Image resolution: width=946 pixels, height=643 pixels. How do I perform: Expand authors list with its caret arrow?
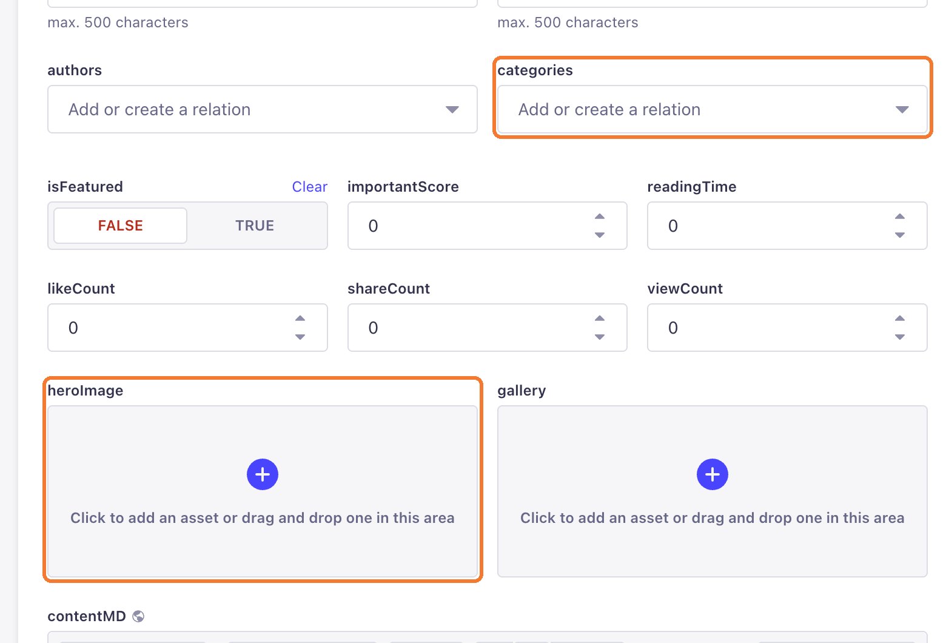(452, 110)
